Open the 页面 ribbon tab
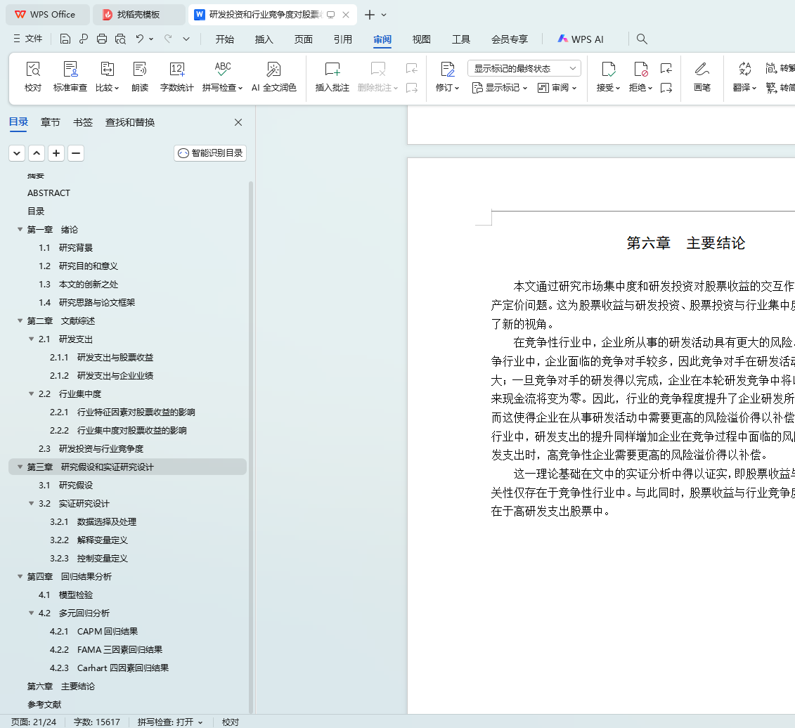This screenshot has height=728, width=795. (x=303, y=39)
